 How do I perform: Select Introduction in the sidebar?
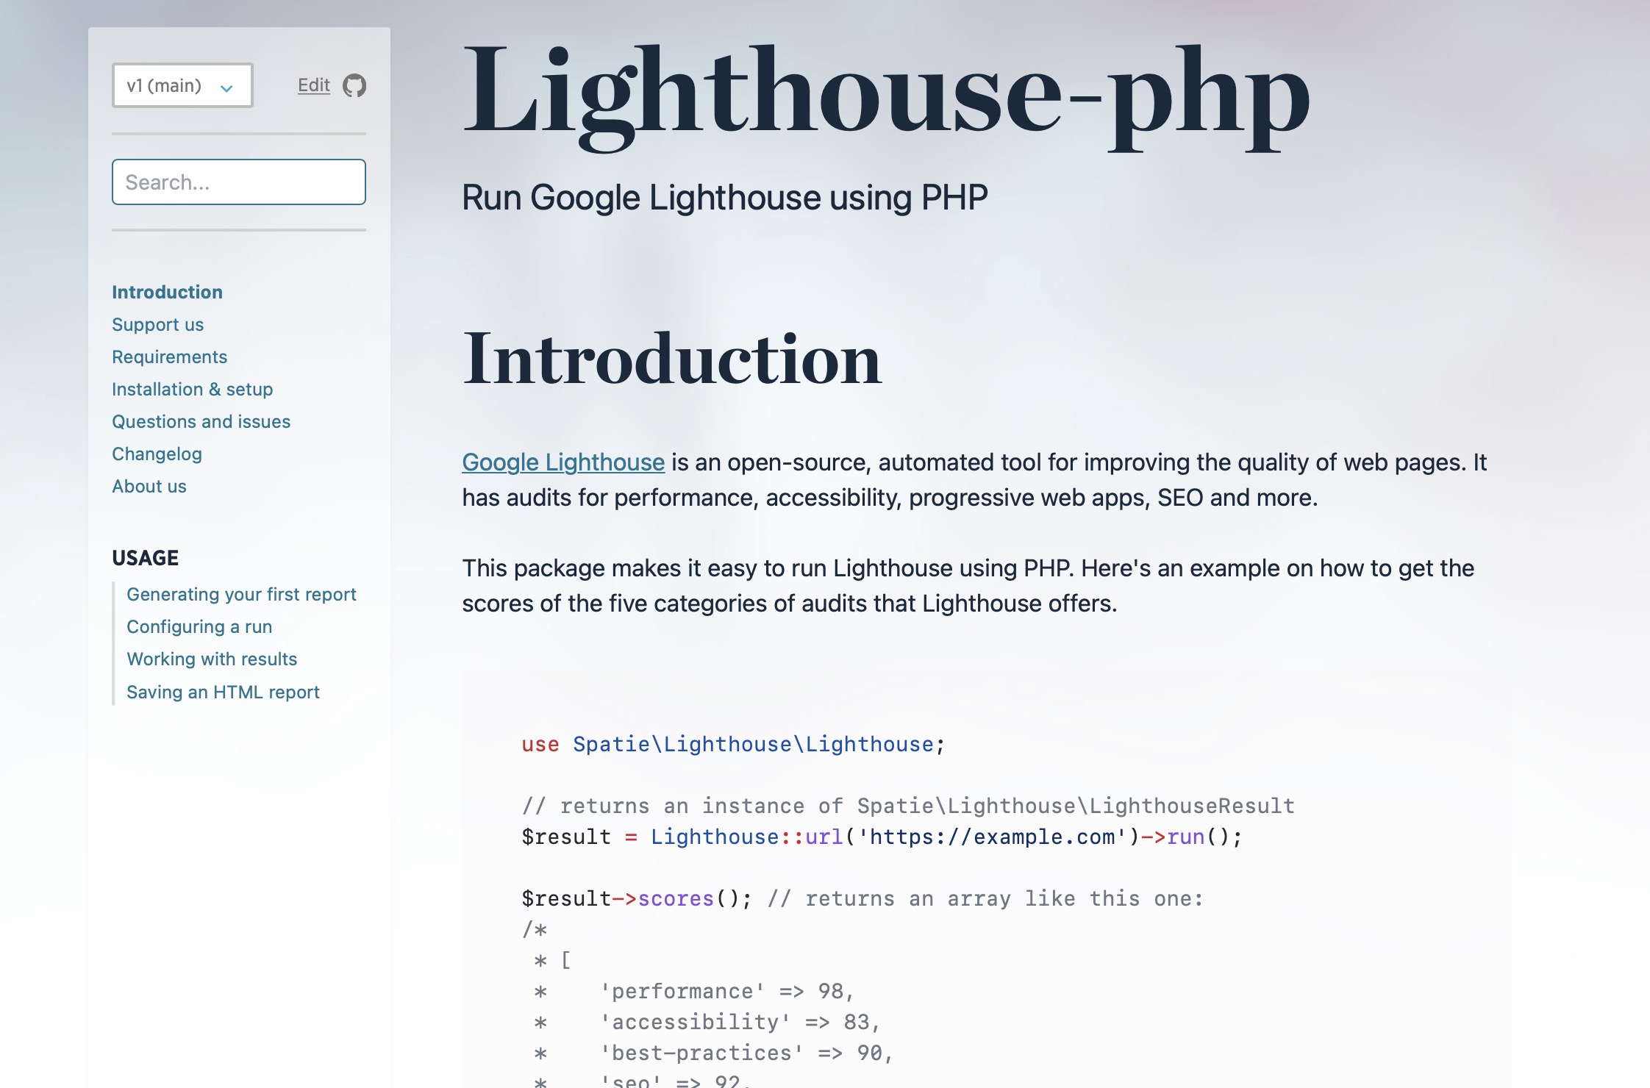coord(167,292)
